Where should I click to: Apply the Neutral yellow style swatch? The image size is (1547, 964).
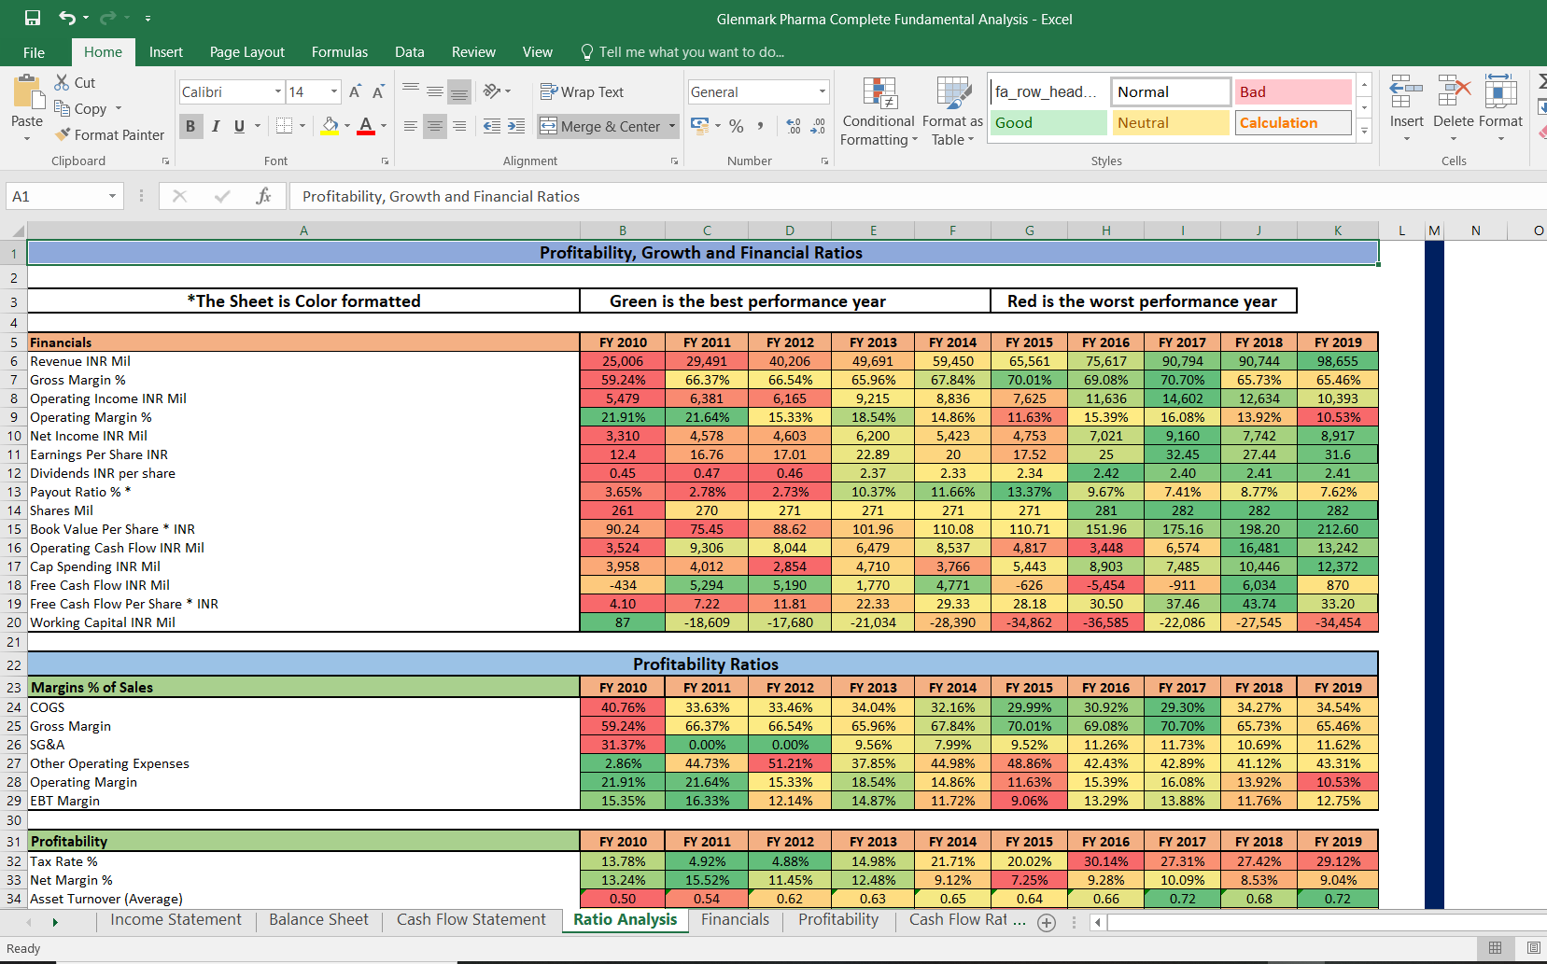coord(1171,122)
